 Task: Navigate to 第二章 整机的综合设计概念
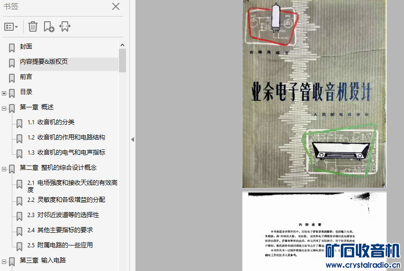click(58, 168)
